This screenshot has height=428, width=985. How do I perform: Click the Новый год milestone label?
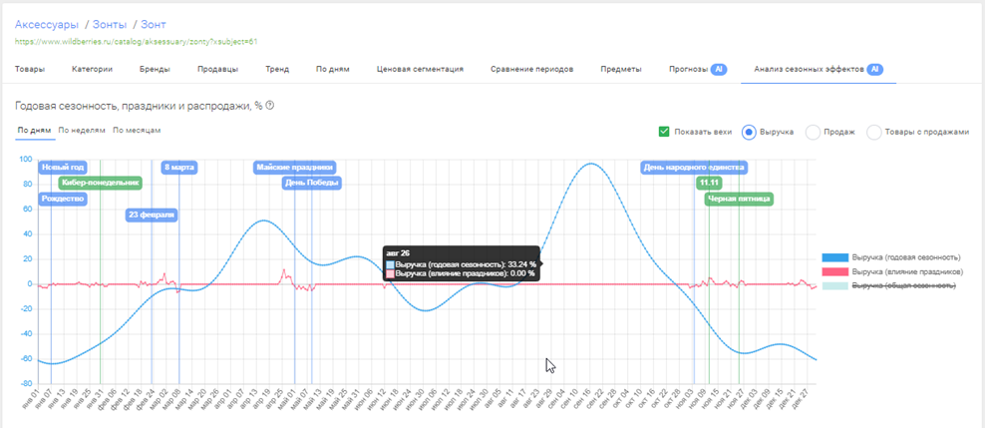[x=63, y=168]
